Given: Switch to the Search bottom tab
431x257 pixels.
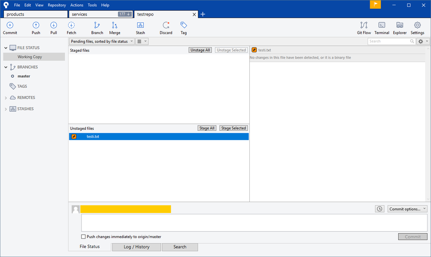Looking at the screenshot, I should click(x=180, y=247).
